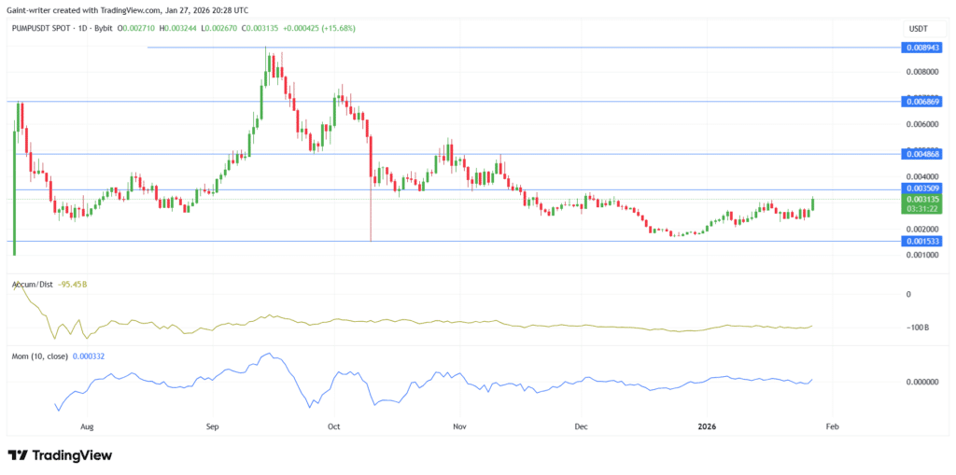Click the Accum/Dist value -95.45 B

[73, 284]
